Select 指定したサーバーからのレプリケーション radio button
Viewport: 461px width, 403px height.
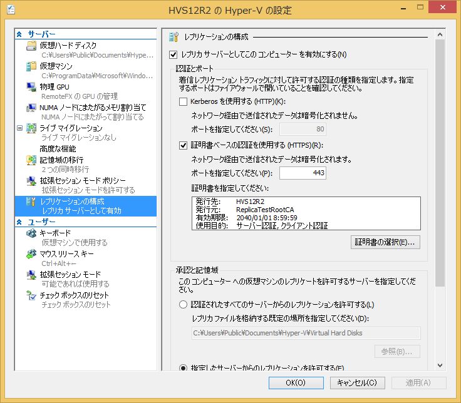[183, 368]
